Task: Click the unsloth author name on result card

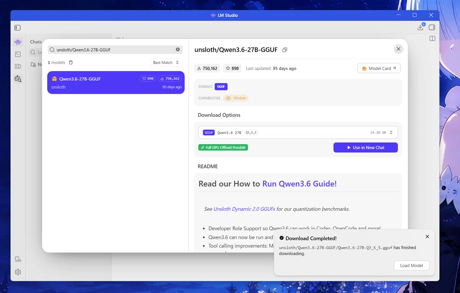Action: click(58, 87)
